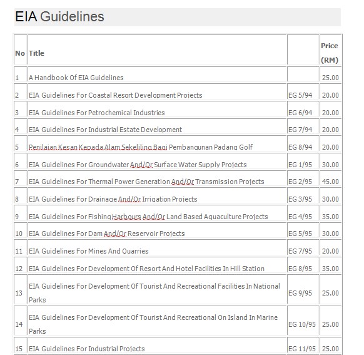Click the EG 10/95 code cell
The image size is (364, 355).
click(303, 321)
